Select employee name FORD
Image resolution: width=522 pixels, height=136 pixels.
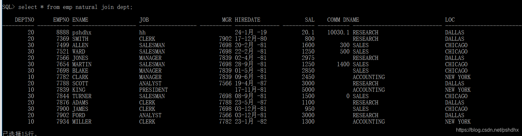click(x=79, y=115)
